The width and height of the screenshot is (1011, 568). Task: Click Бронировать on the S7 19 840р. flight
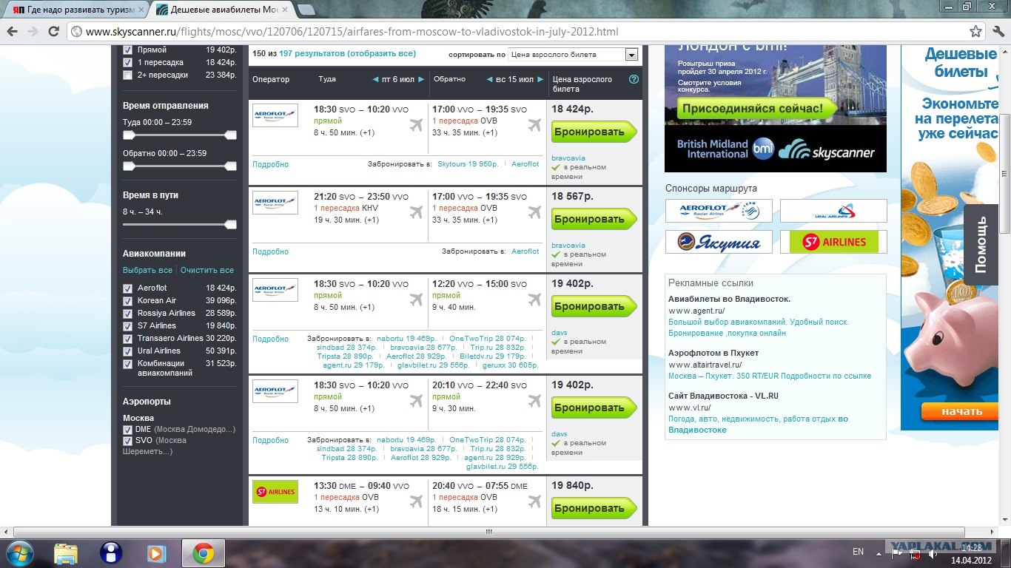(x=594, y=508)
